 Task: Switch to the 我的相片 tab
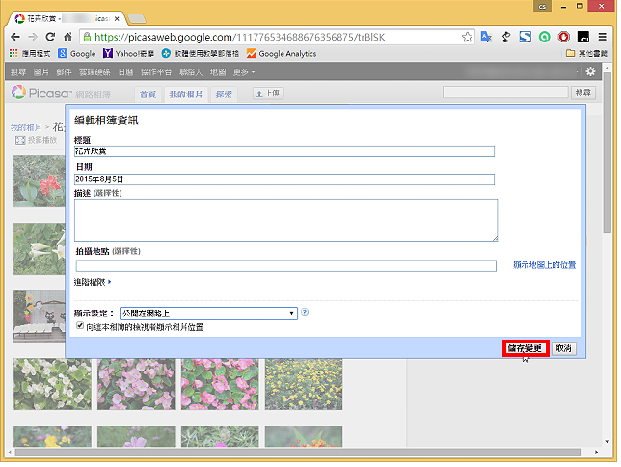[186, 95]
